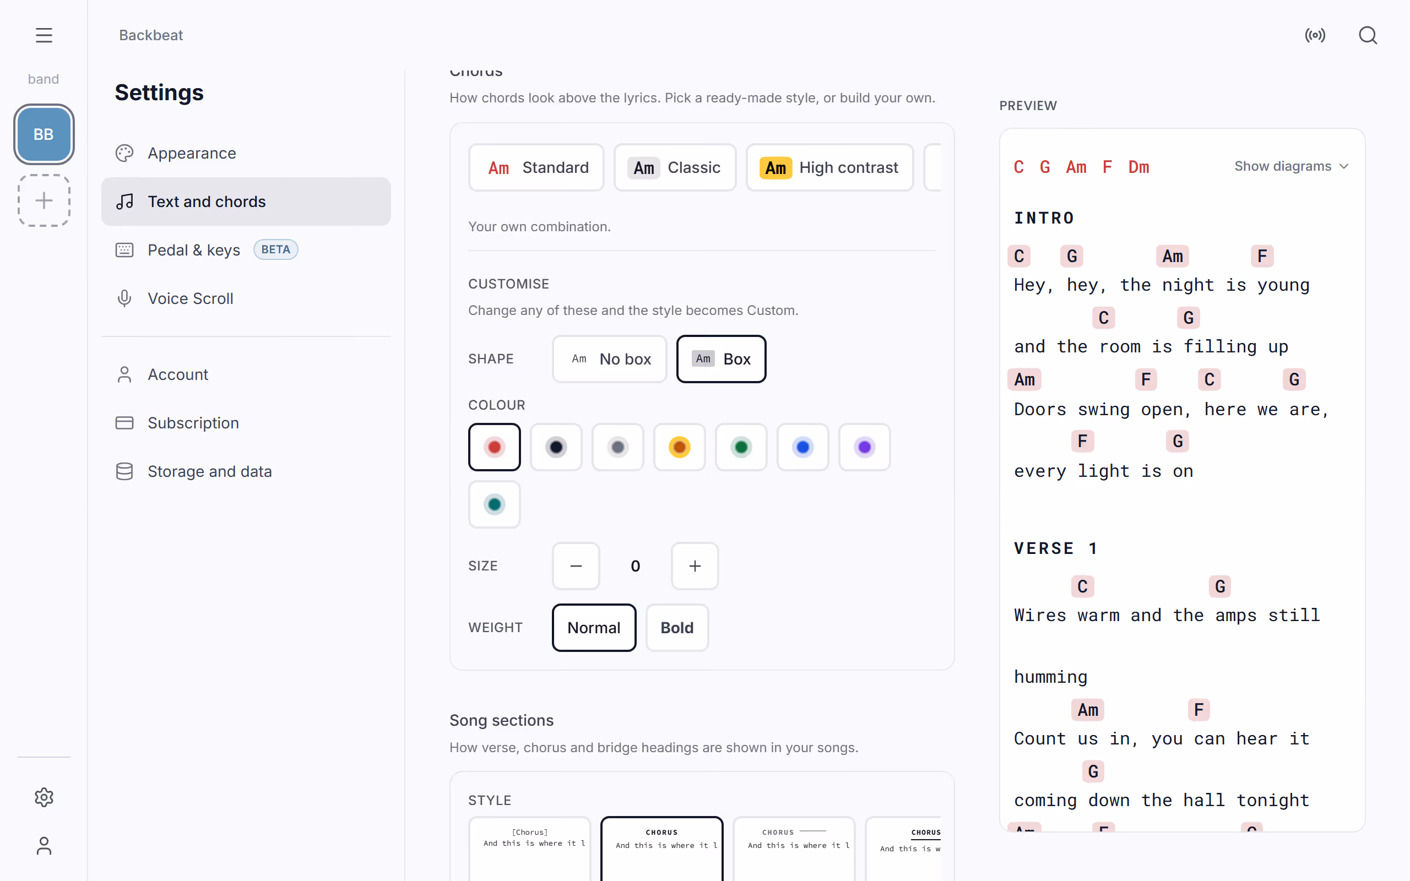Click the Pedal & keys keyboard icon
1410x881 pixels.
tap(124, 250)
